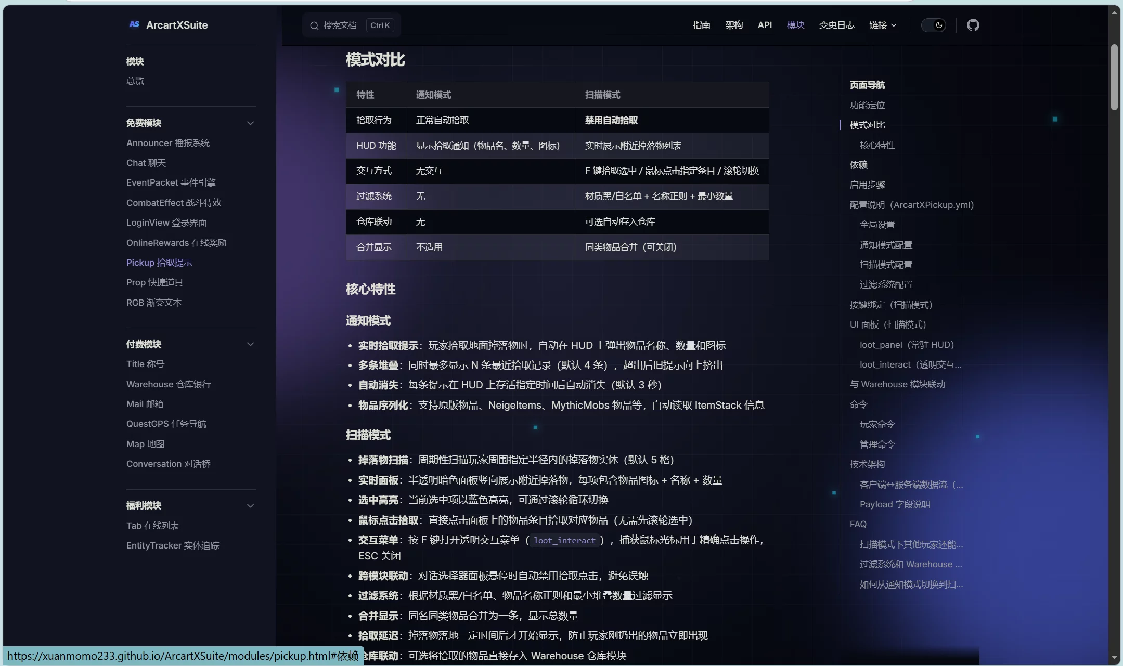Collapse the 免费模块 sidebar section

click(250, 123)
